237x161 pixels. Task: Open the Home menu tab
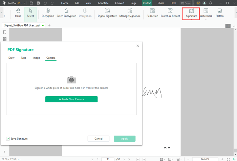click(x=65, y=3)
